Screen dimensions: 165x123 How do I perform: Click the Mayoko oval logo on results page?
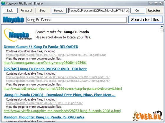pyautogui.click(x=18, y=35)
